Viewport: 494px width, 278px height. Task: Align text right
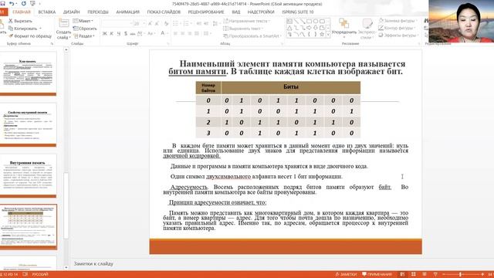pos(190,33)
